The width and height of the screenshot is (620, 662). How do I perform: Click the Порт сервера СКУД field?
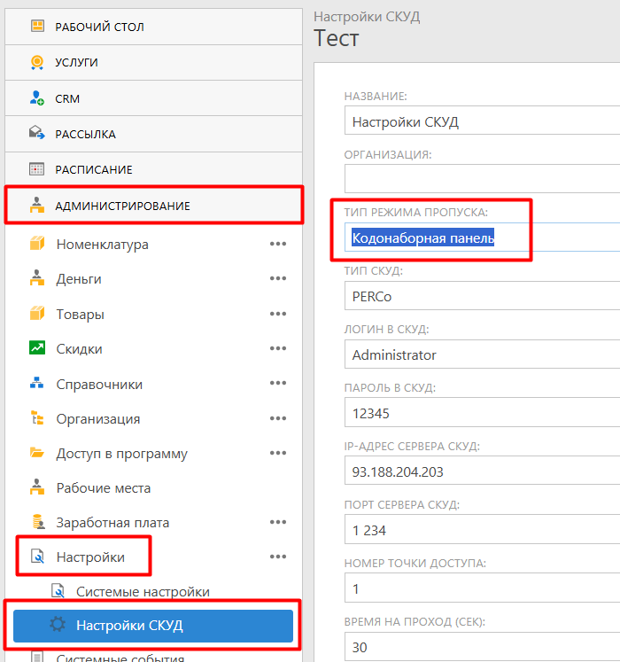pyautogui.click(x=482, y=530)
